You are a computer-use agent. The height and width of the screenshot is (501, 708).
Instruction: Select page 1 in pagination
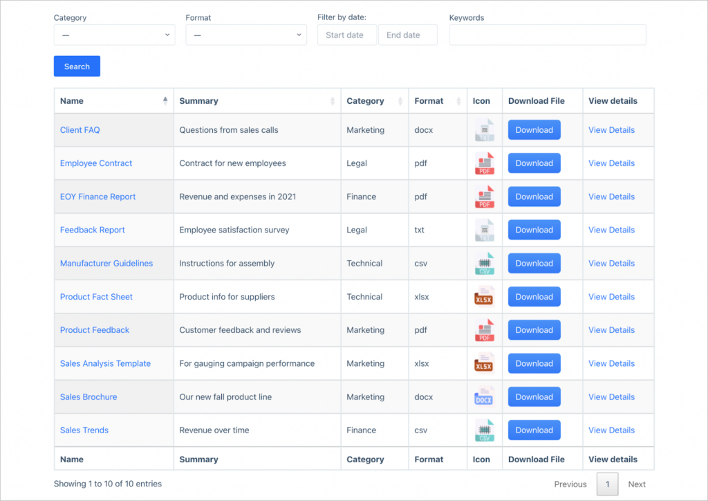607,484
